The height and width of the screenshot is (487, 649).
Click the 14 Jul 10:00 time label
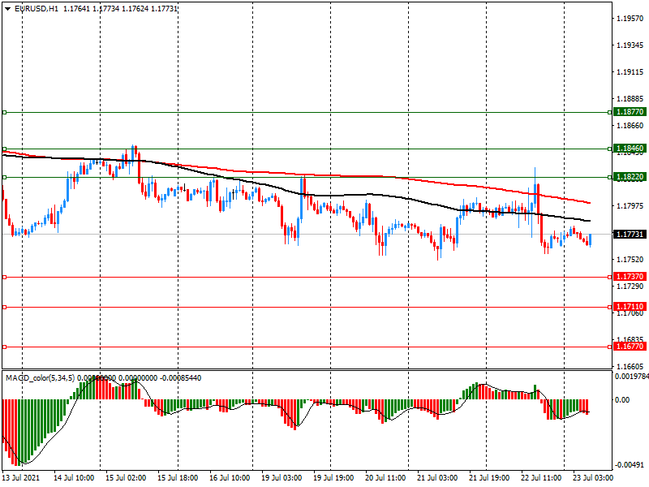[x=74, y=478]
